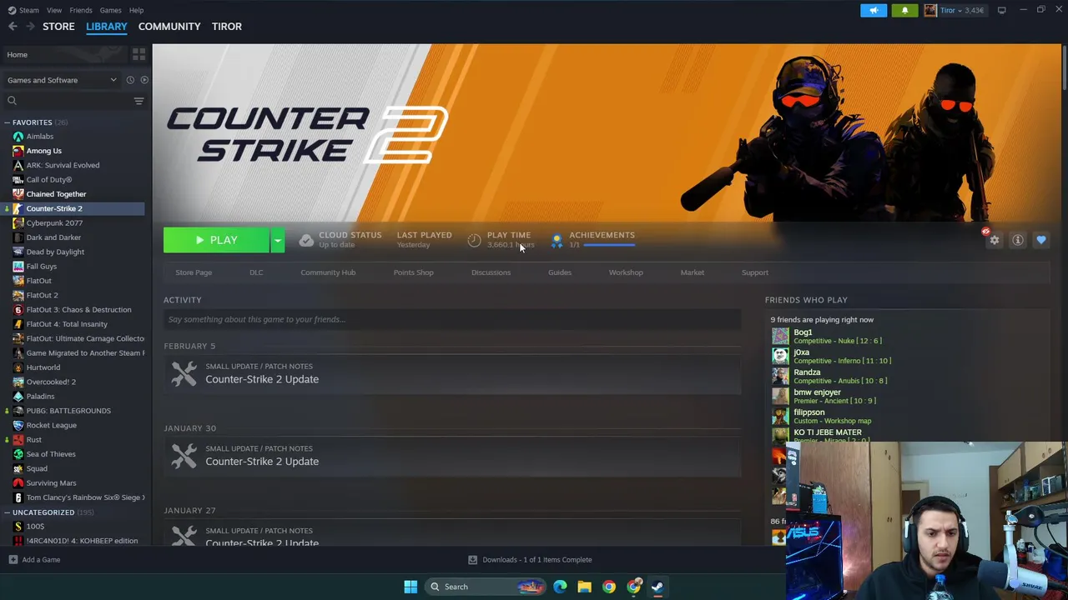Open the DLC link
Screen dimensions: 1068x600
pyautogui.click(x=256, y=272)
